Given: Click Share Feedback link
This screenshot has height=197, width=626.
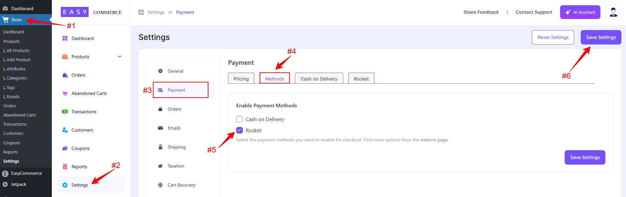Looking at the screenshot, I should click(x=481, y=12).
